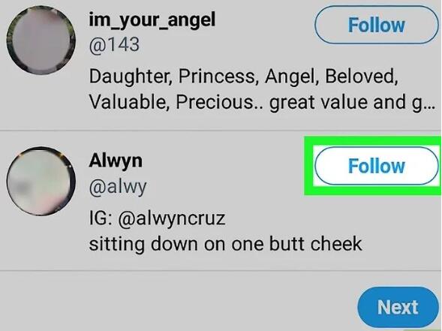Click the word 'Beloved' in the bio
The width and height of the screenshot is (442, 331).
pyautogui.click(x=362, y=77)
